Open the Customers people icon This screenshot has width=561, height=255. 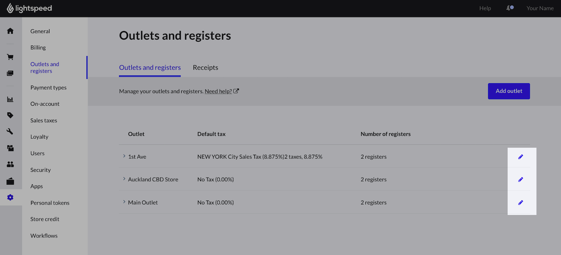[x=10, y=164]
